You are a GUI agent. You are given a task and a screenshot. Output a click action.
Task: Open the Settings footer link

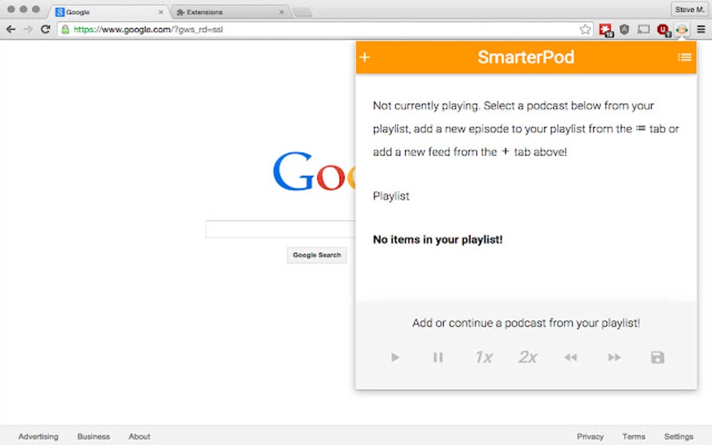(x=679, y=437)
